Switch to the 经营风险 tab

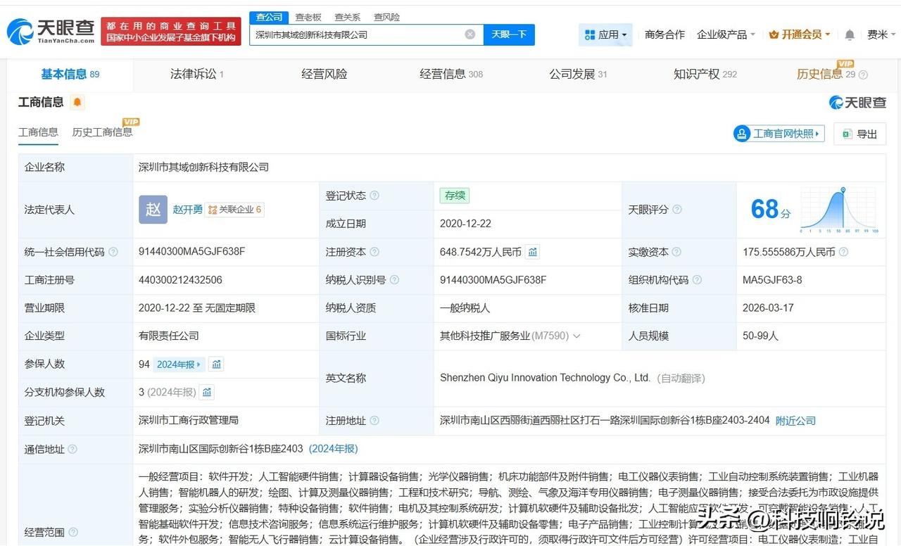coord(325,74)
